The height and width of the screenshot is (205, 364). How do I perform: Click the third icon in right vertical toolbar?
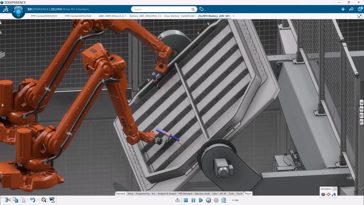click(361, 115)
